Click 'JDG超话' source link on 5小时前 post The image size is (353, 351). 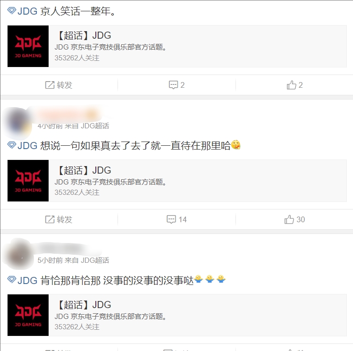click(x=95, y=260)
